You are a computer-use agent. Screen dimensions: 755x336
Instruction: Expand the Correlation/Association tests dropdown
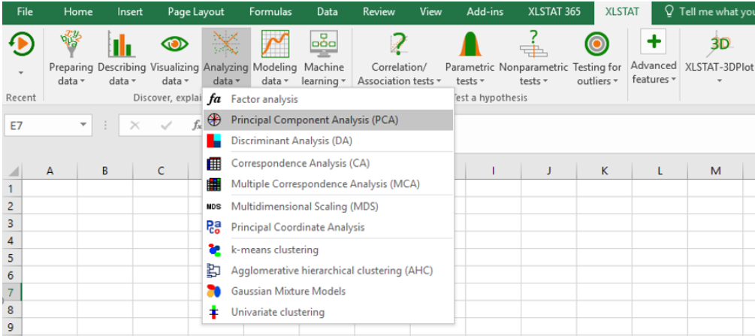coord(399,80)
